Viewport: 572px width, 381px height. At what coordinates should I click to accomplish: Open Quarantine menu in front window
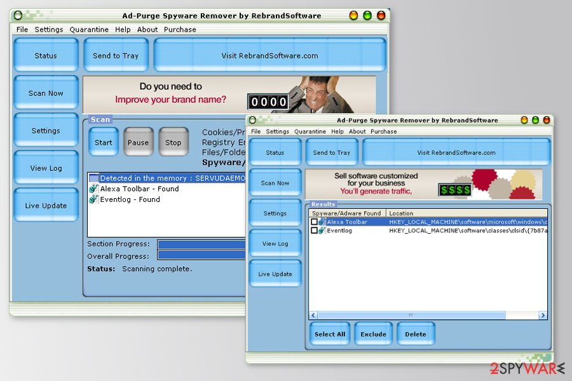pos(310,131)
